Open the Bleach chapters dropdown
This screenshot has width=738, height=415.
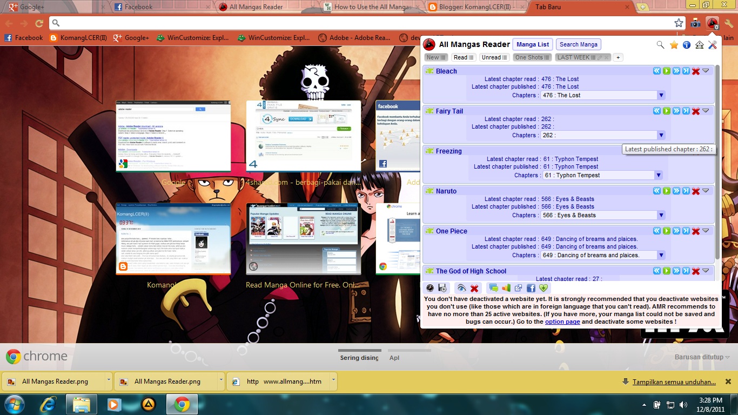point(602,95)
